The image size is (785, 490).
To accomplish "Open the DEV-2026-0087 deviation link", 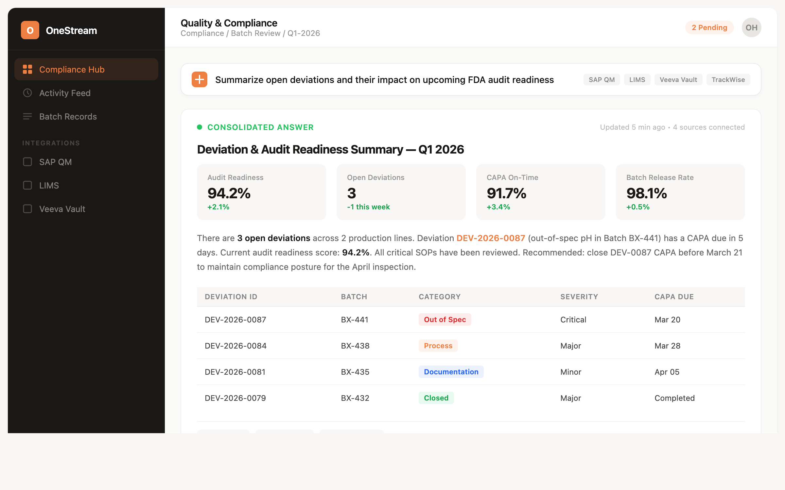I will tap(490, 238).
